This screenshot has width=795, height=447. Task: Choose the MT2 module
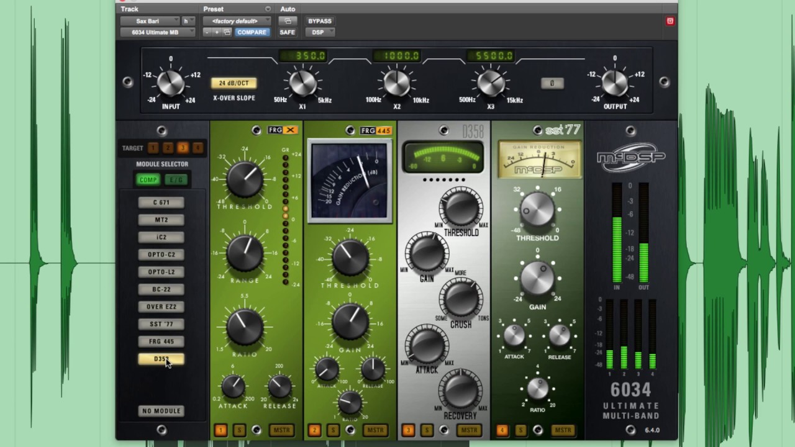tap(161, 220)
